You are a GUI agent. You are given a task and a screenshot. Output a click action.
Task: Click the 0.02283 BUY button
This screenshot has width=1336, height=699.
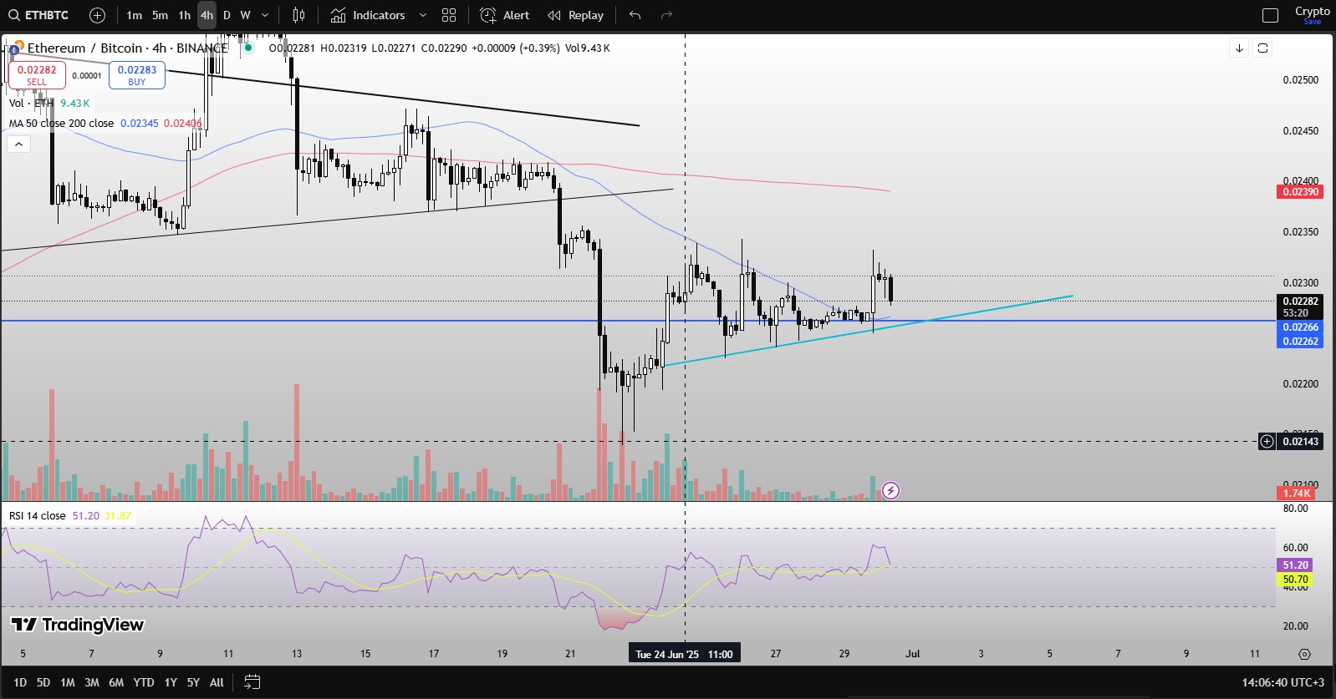(x=137, y=75)
